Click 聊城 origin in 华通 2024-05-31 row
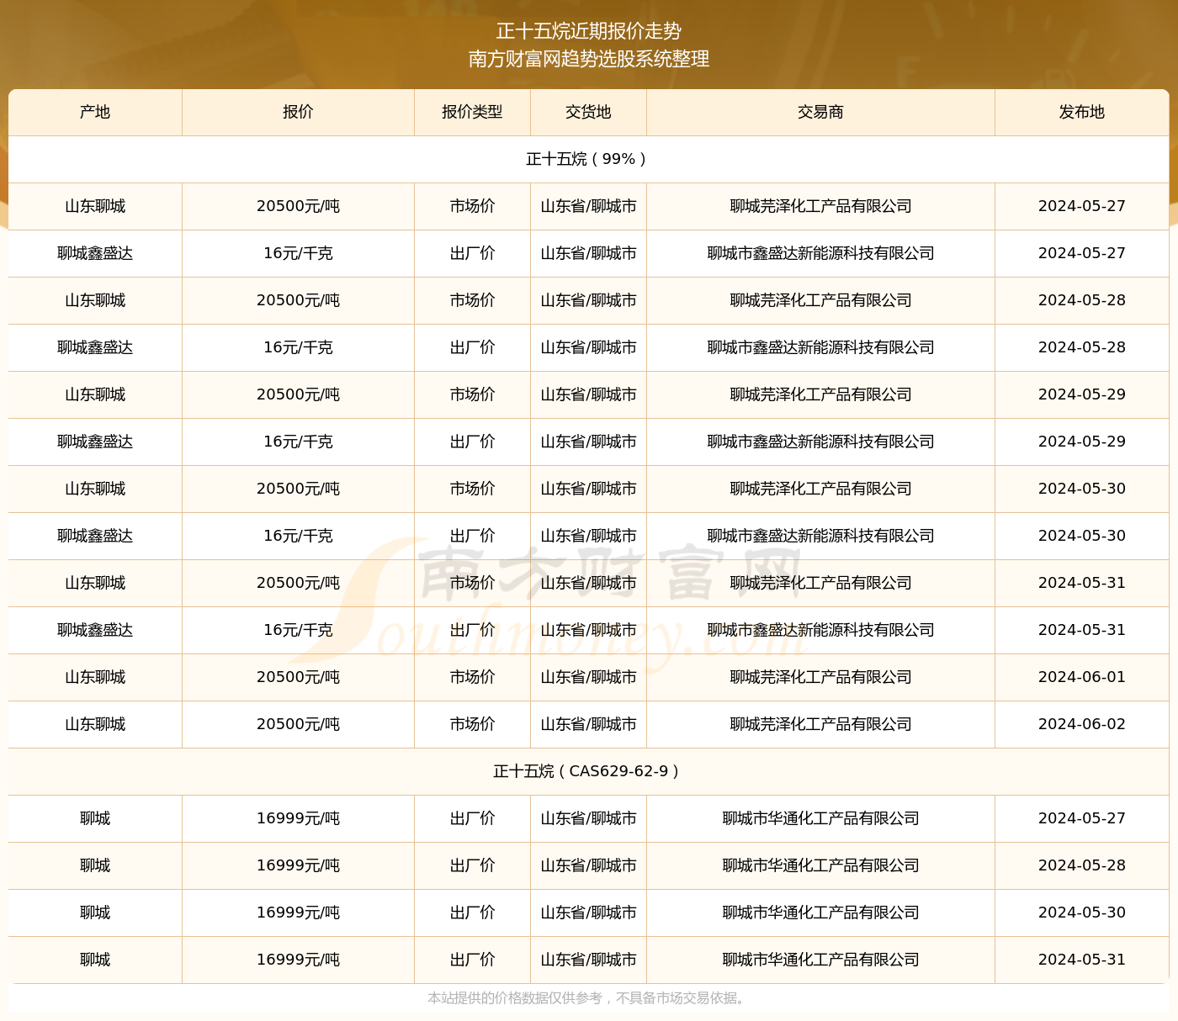 pyautogui.click(x=95, y=960)
